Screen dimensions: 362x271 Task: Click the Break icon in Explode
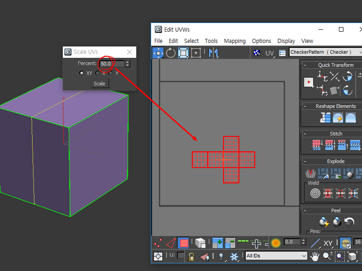coord(310,173)
